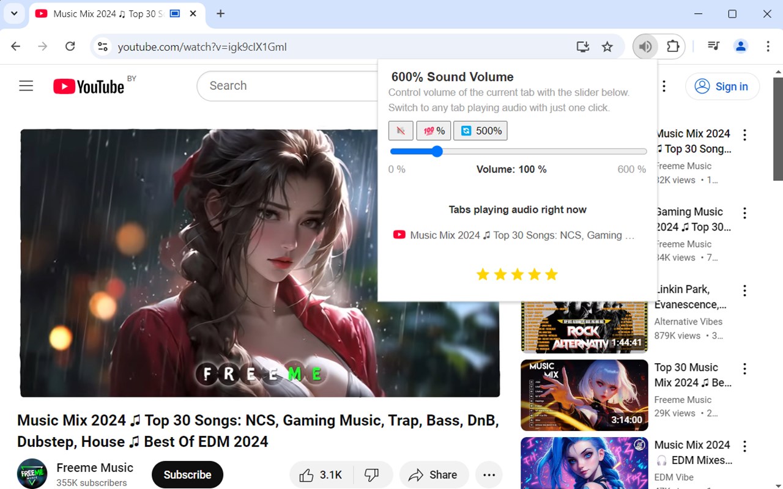Viewport: 783px width, 489px height.
Task: Open options for Music Mix 2024 EDM Mixes suggestion
Action: click(744, 446)
